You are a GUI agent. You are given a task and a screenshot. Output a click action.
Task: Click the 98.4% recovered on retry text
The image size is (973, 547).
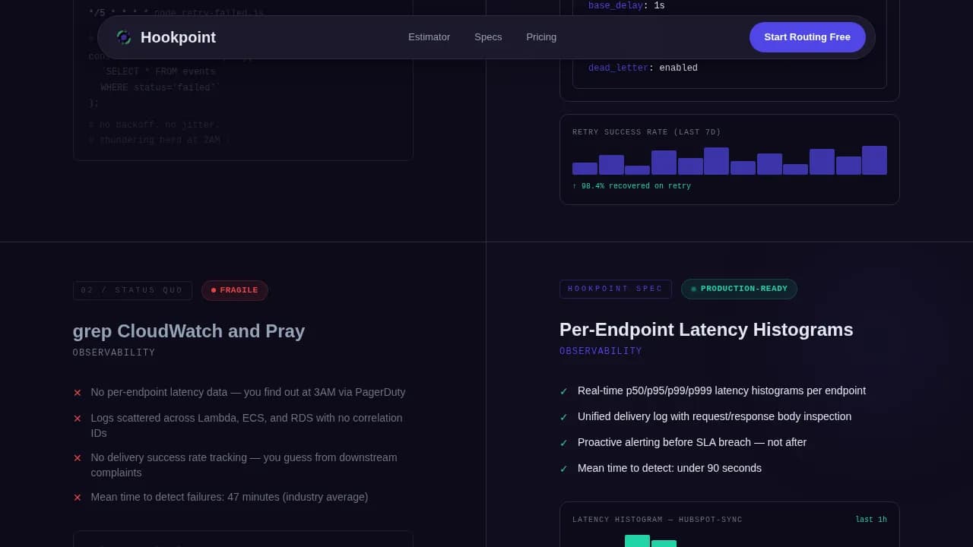pyautogui.click(x=632, y=186)
